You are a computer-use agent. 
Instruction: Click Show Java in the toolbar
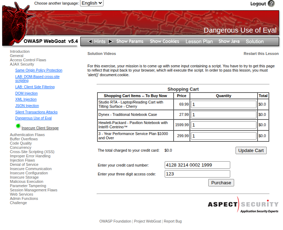point(229,41)
